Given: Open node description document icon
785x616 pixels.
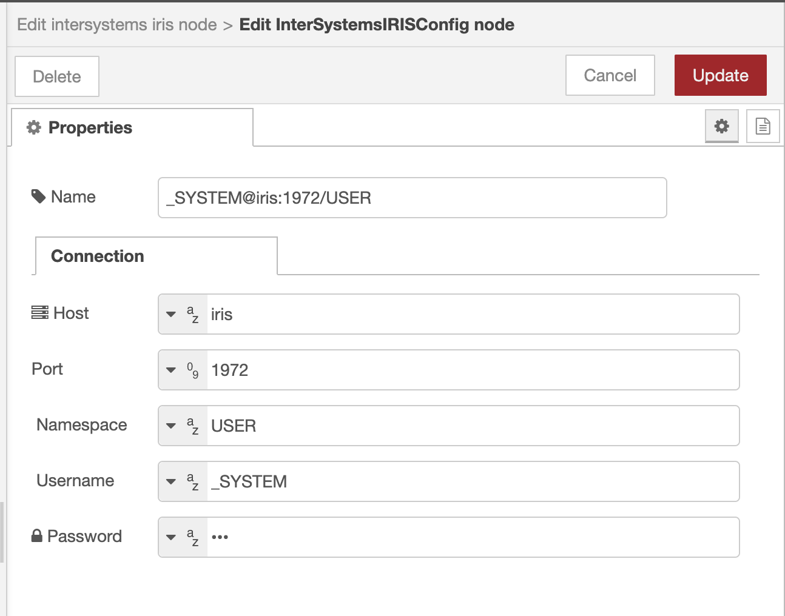Looking at the screenshot, I should 763,126.
